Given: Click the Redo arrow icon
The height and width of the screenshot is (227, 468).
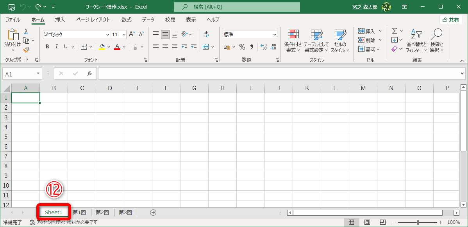Looking at the screenshot, I should point(38,7).
